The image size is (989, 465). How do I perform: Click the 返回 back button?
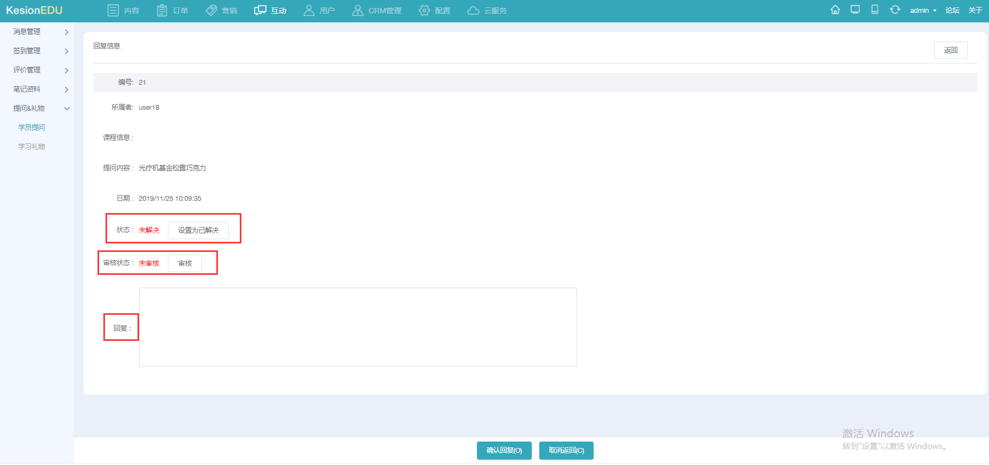(950, 50)
